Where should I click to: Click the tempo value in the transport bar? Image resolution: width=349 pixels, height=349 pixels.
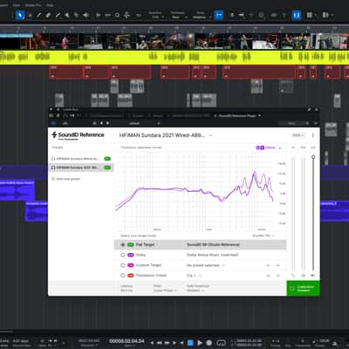pos(325,340)
